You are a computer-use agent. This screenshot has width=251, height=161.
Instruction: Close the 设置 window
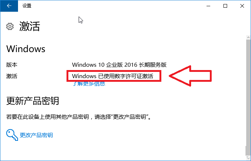(x=242, y=6)
